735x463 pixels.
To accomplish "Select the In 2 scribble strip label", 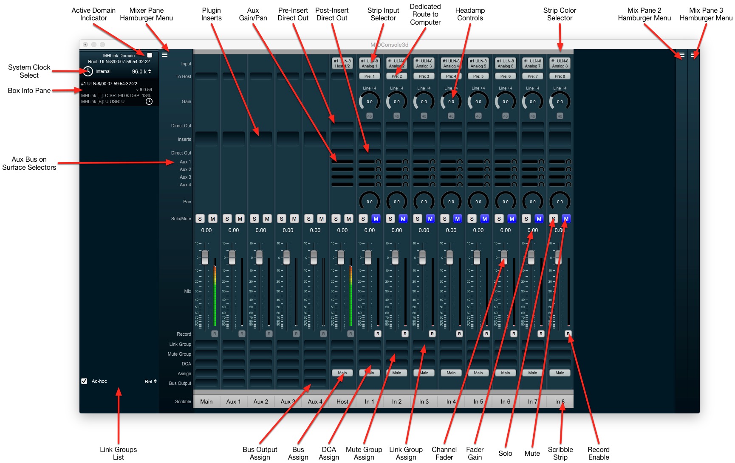I will 397,401.
